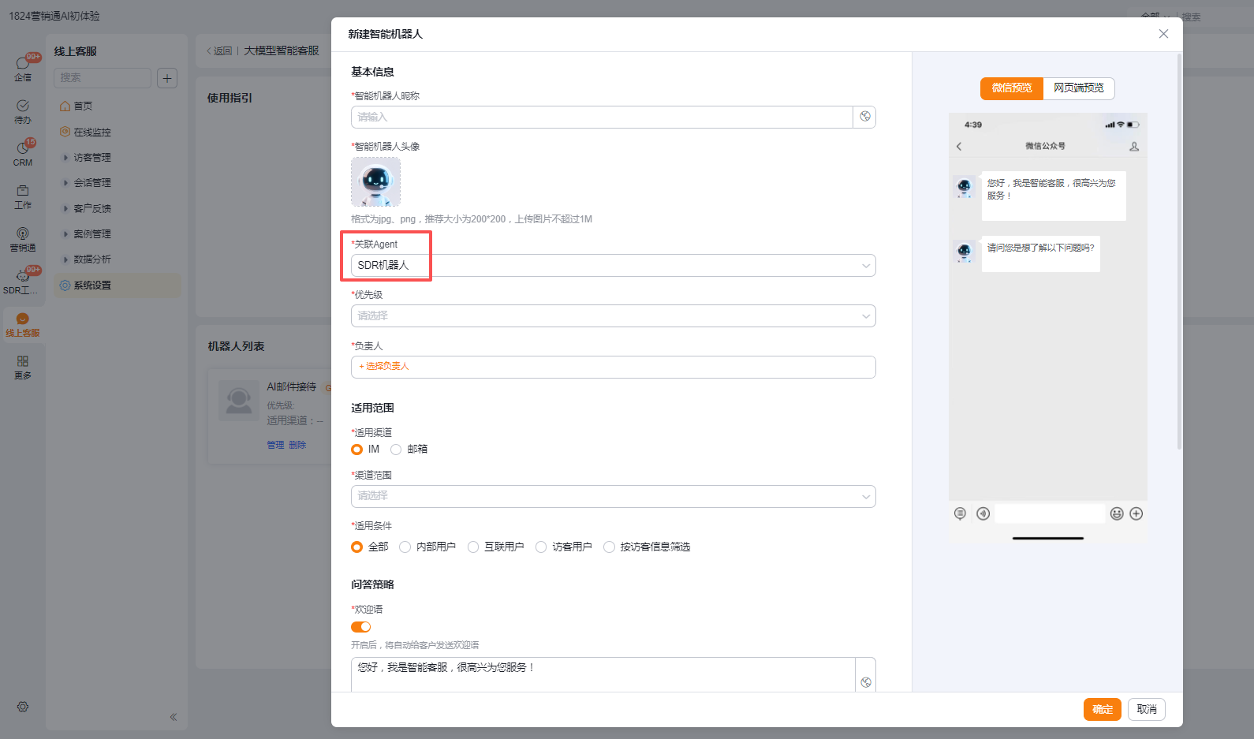
Task: Turn off the 欢迎语 toggle switch
Action: pos(360,627)
